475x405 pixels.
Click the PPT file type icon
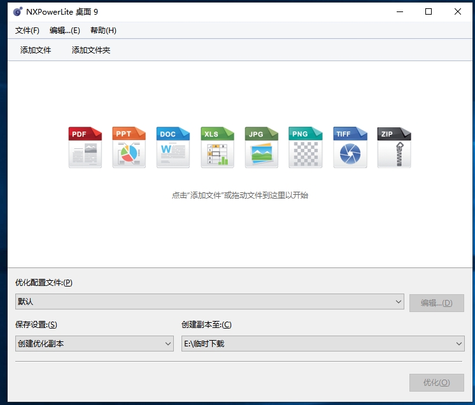coord(129,147)
